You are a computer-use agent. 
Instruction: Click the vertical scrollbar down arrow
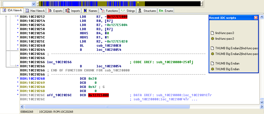pyautogui.click(x=262, y=102)
